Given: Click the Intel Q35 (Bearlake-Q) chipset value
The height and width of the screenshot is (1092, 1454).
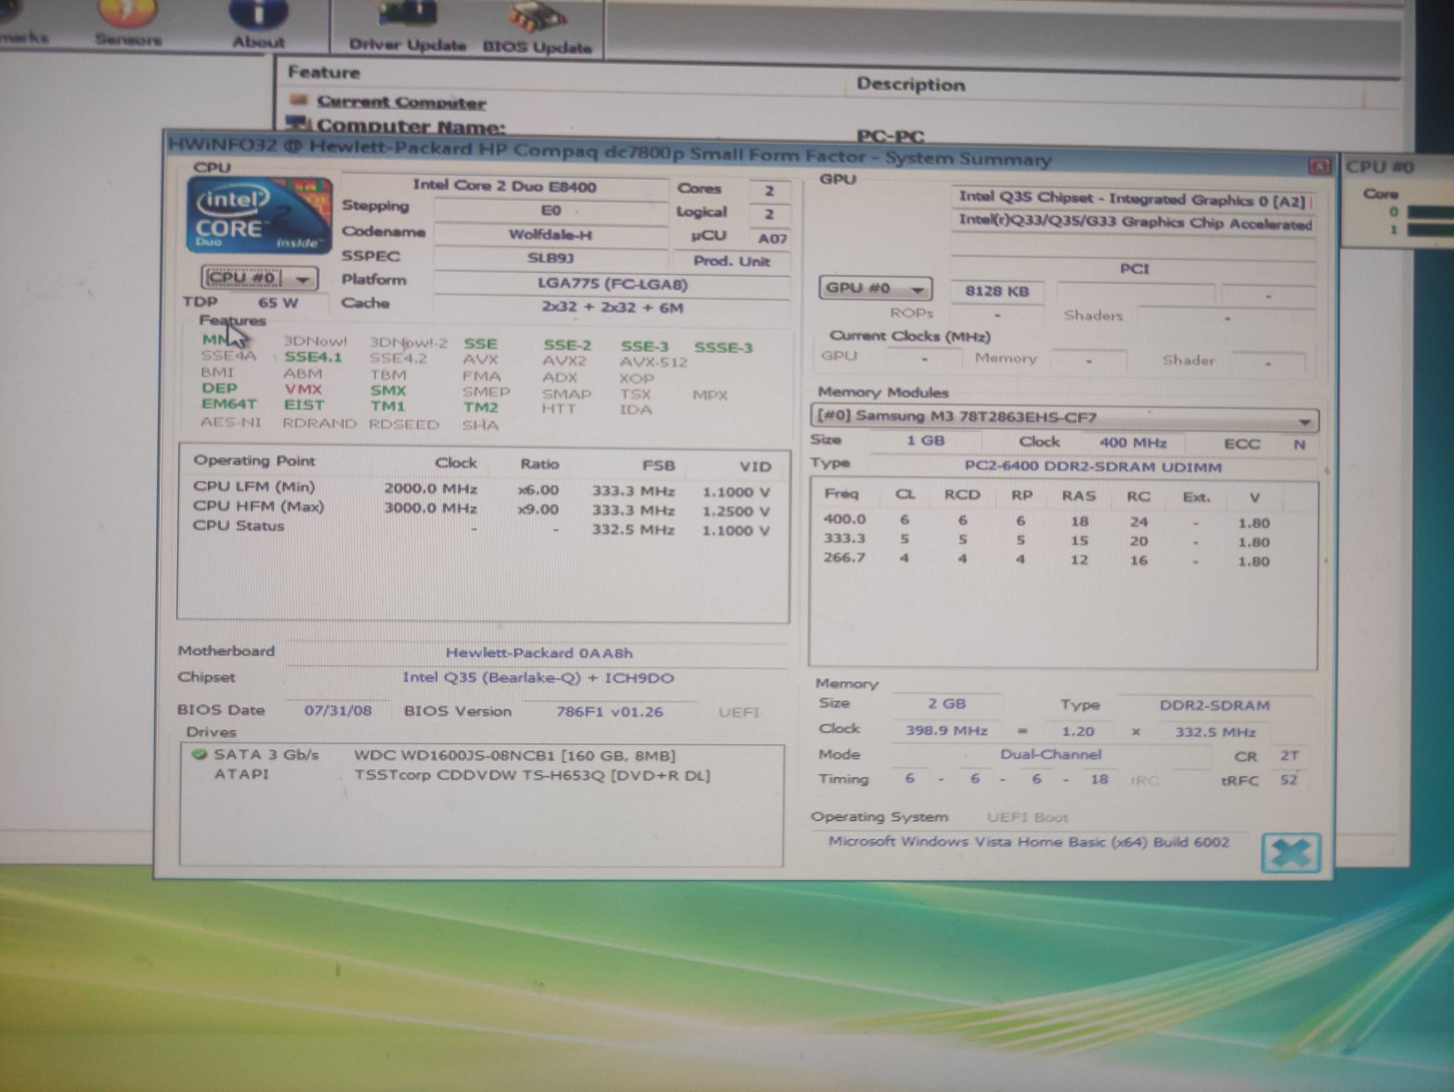Looking at the screenshot, I should tap(538, 678).
